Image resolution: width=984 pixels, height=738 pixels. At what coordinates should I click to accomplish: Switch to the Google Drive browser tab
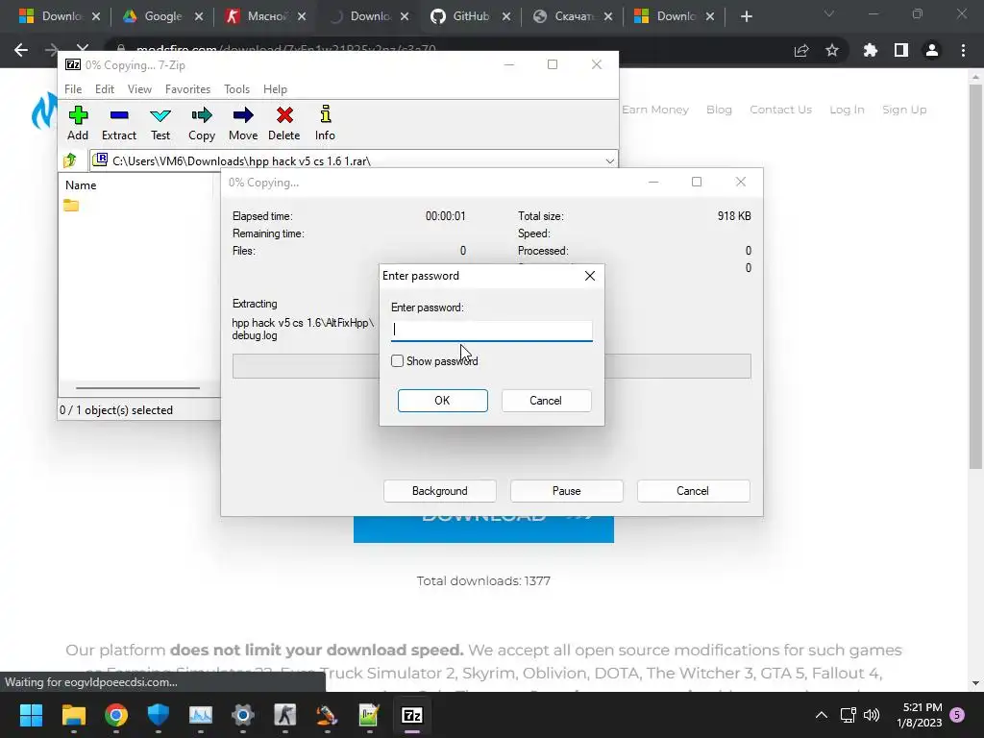(x=161, y=16)
